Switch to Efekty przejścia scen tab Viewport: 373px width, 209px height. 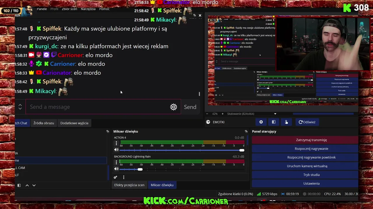129,185
